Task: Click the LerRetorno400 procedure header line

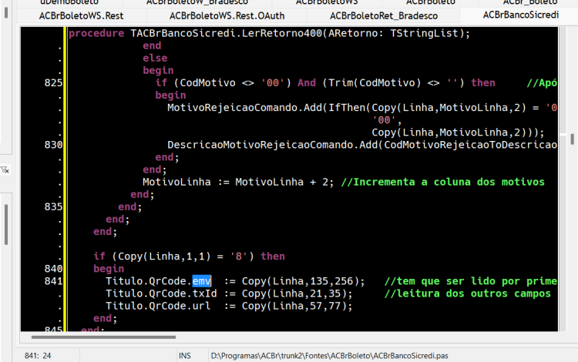Action: [x=269, y=34]
